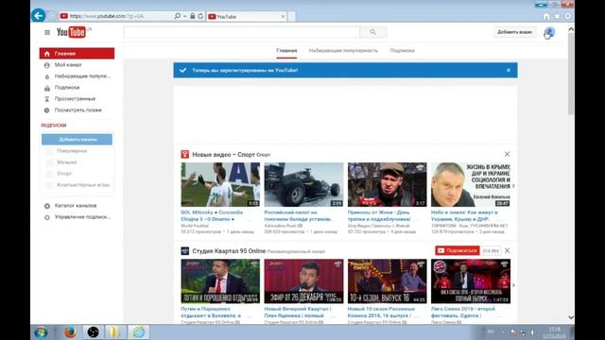Play the Эфир от 26 декабря thumbnail
Viewport: 605px width, 340px height.
[303, 281]
